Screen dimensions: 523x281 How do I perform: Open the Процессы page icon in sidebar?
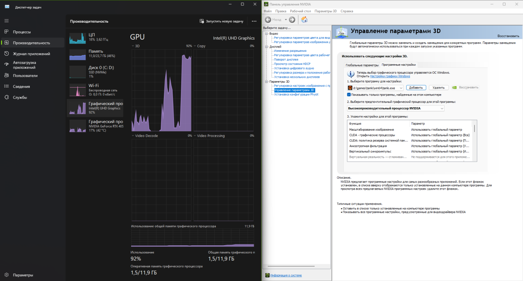pos(7,32)
